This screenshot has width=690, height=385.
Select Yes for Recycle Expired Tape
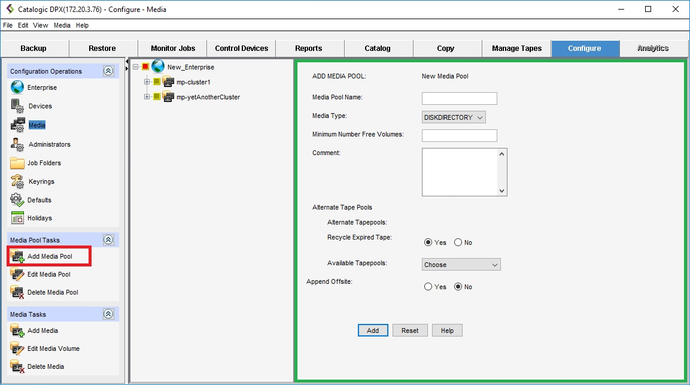pyautogui.click(x=428, y=242)
